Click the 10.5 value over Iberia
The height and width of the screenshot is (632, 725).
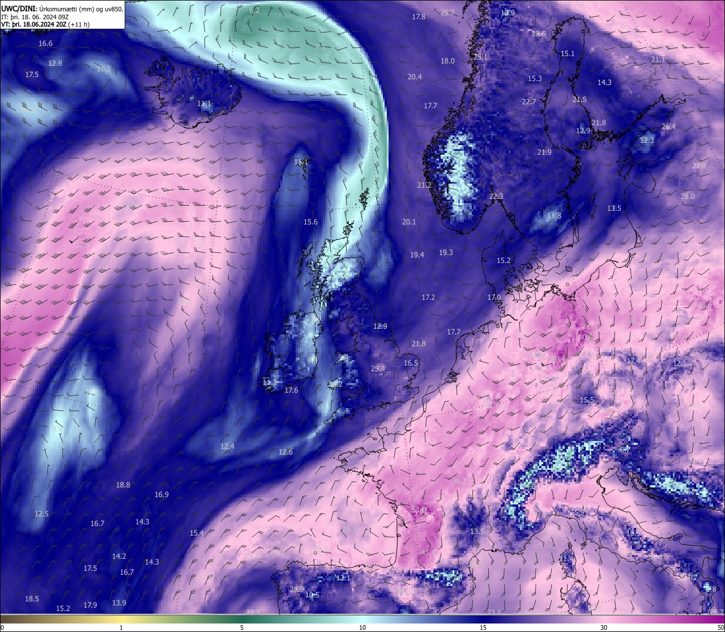(x=312, y=595)
